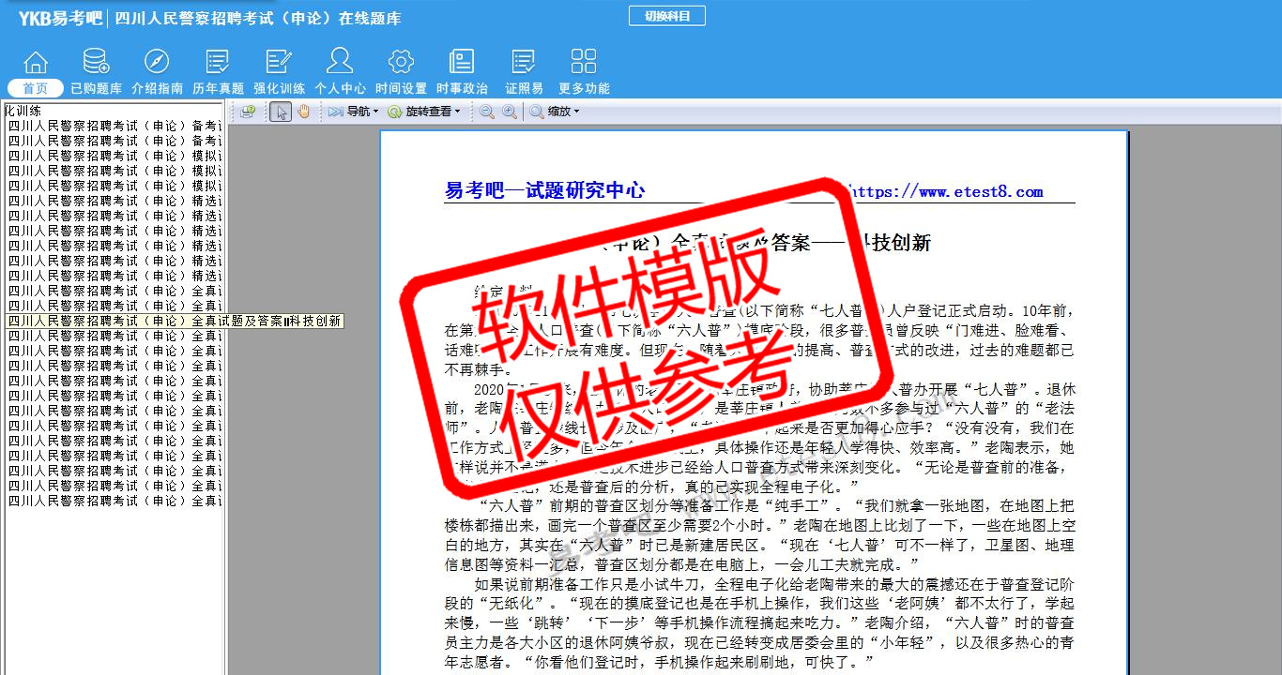Click the zoom out magnifier icon
Image resolution: width=1282 pixels, height=675 pixels.
tap(487, 112)
